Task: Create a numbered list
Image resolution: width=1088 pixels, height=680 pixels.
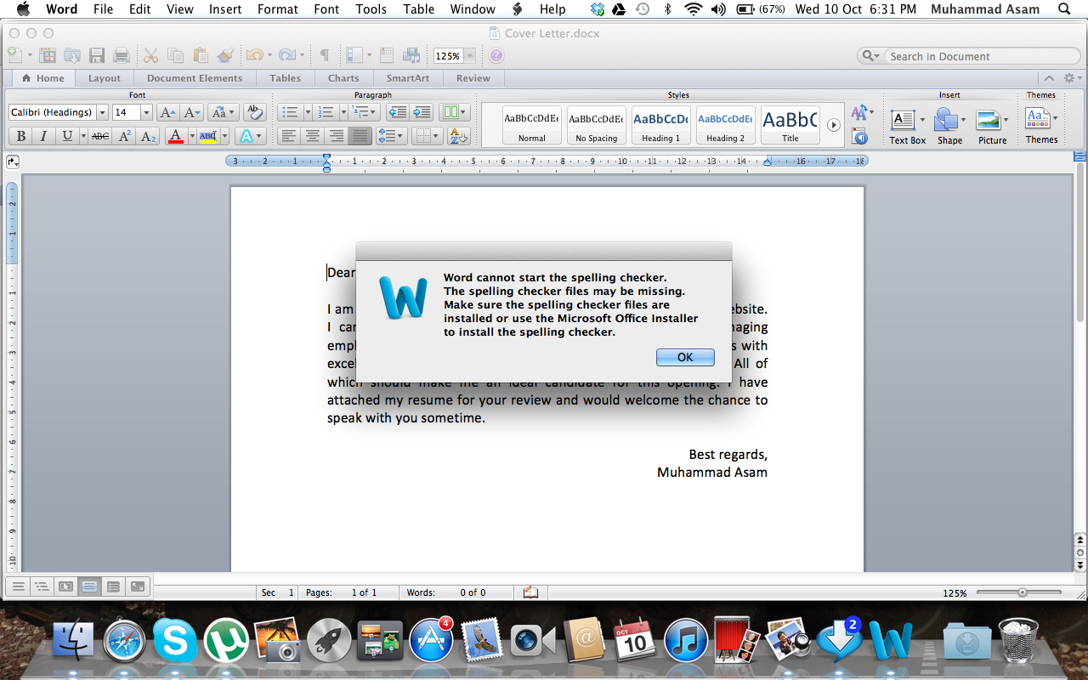Action: 324,112
